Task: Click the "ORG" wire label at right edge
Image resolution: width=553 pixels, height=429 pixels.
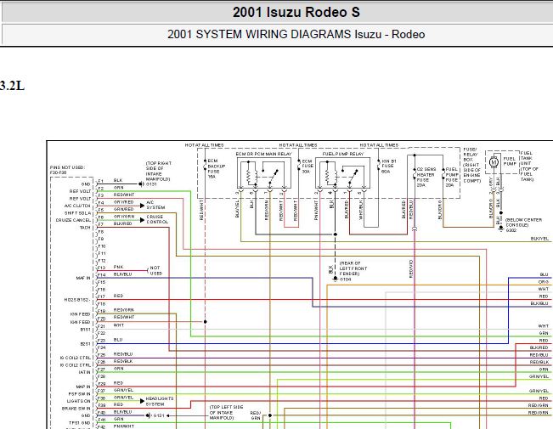Action: point(544,282)
